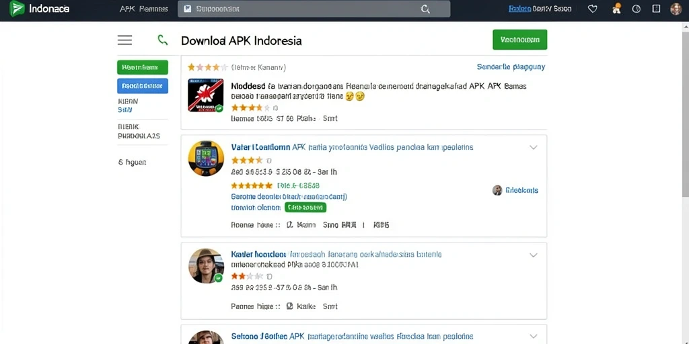Click the circular clock icon in header
The image size is (689, 344).
pyautogui.click(x=637, y=9)
